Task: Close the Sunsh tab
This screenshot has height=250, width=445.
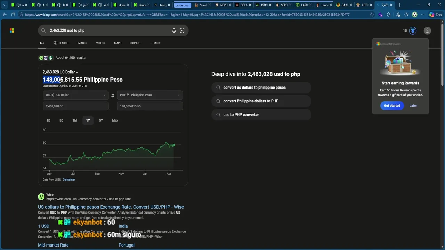Action: (210, 5)
